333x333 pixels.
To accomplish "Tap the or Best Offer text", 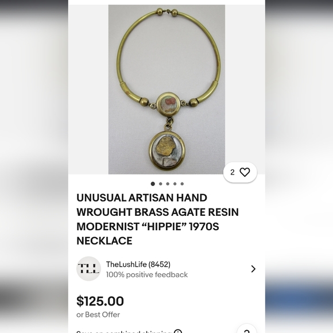I will (98, 315).
